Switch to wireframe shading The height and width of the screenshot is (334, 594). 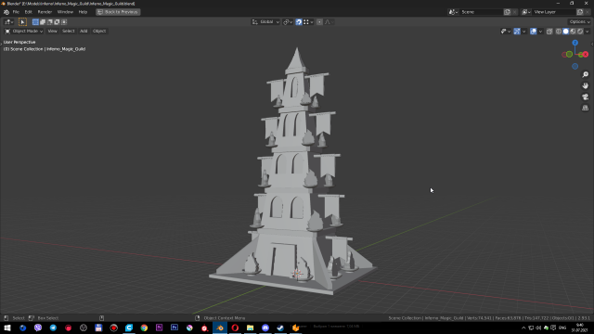click(559, 32)
